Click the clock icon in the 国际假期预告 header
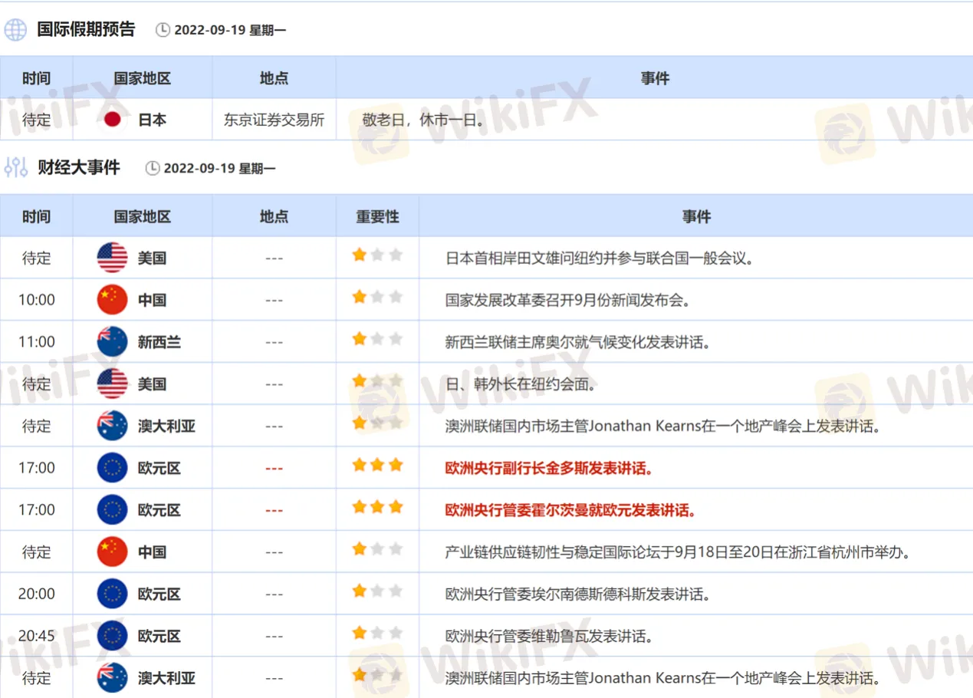This screenshot has height=698, width=973. point(163,30)
